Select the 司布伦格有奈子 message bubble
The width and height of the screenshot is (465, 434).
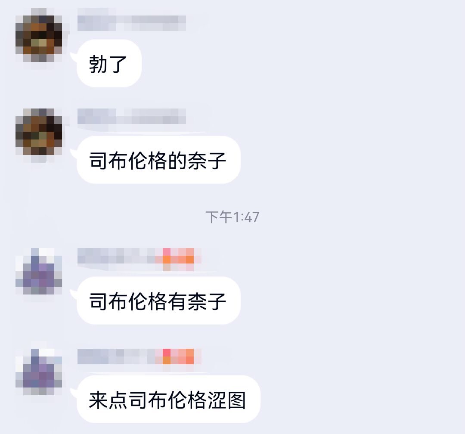tap(158, 301)
